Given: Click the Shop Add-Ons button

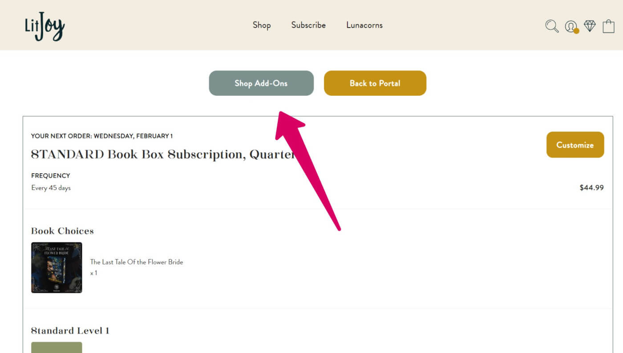Looking at the screenshot, I should (261, 83).
